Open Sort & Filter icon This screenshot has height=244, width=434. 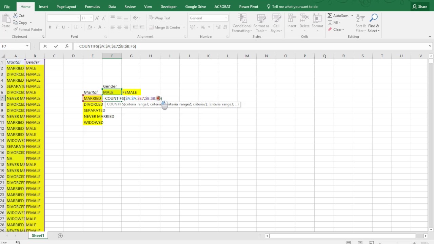pyautogui.click(x=360, y=18)
